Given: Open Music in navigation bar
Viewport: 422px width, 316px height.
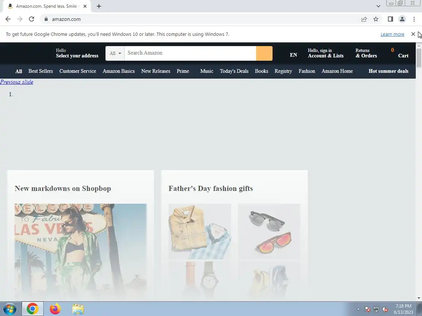Looking at the screenshot, I should (x=207, y=71).
